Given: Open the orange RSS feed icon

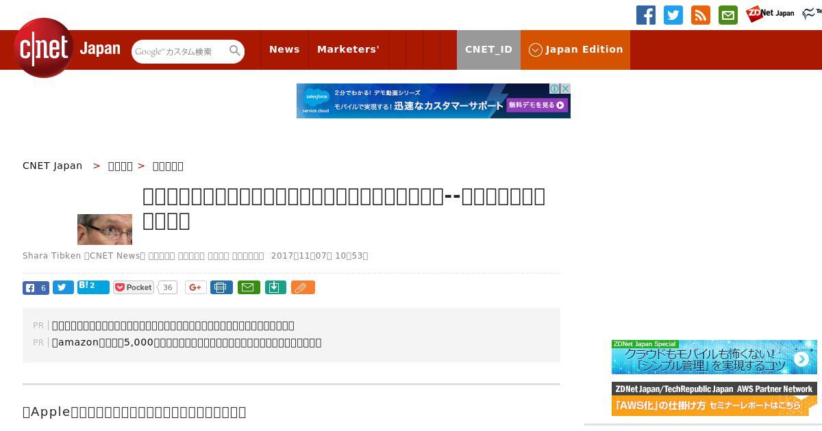Looking at the screenshot, I should pyautogui.click(x=701, y=15).
